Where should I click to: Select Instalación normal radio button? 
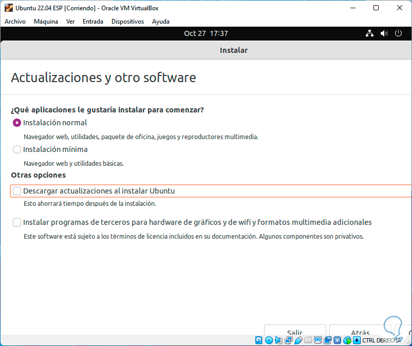click(17, 123)
